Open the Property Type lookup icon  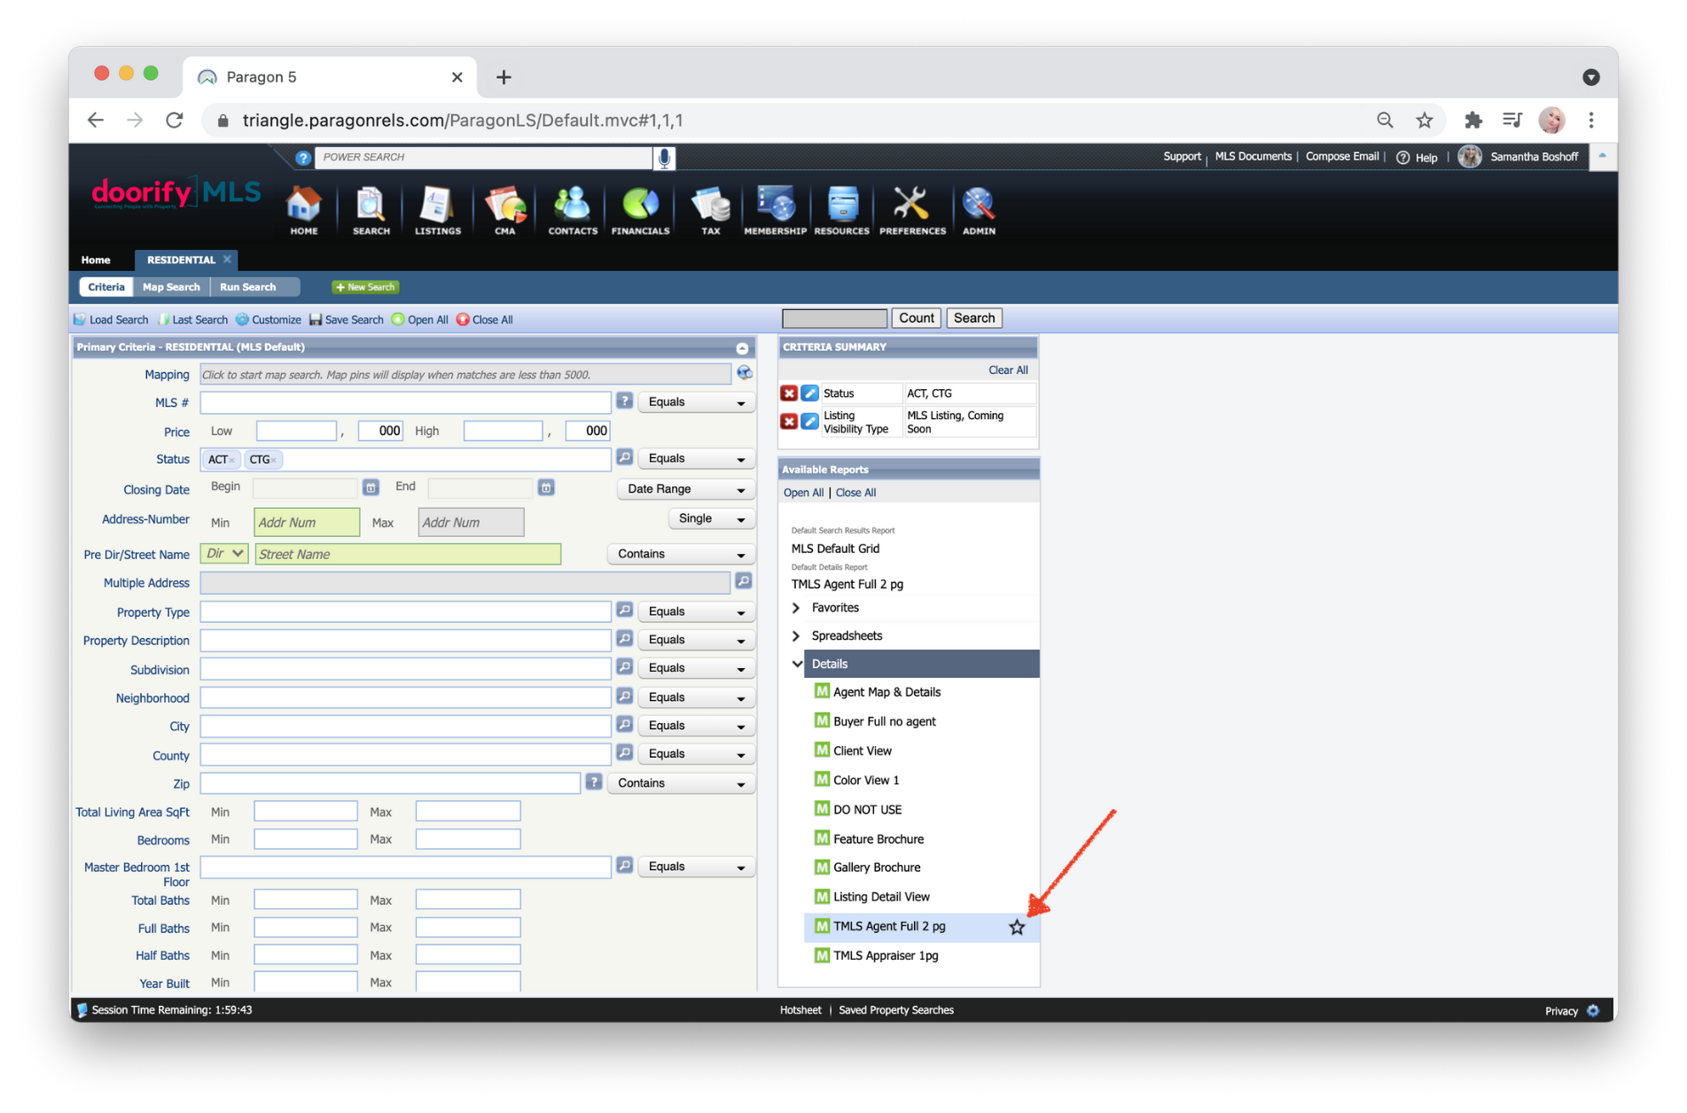[x=624, y=611]
